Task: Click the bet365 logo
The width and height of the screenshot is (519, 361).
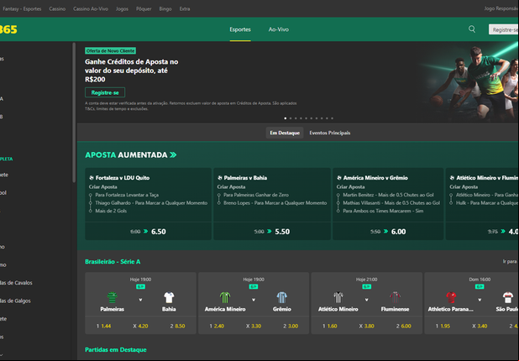Action: pyautogui.click(x=8, y=29)
